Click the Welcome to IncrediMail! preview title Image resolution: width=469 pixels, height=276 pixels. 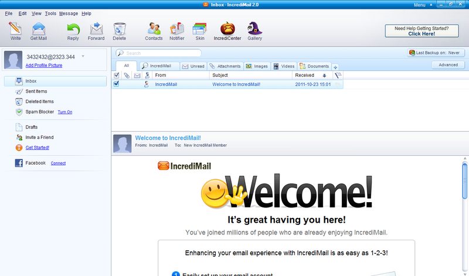click(168, 138)
